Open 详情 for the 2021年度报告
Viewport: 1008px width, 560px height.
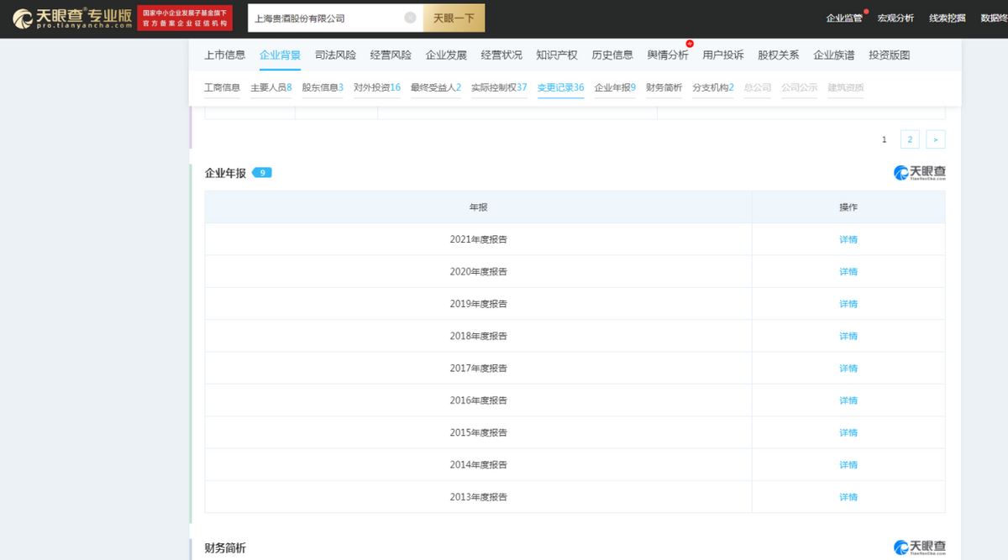click(x=848, y=239)
